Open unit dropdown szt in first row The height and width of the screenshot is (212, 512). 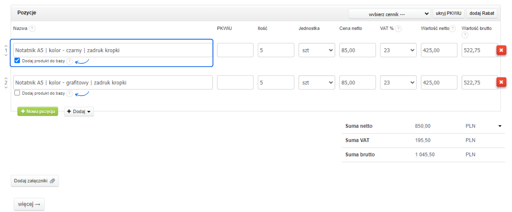317,50
